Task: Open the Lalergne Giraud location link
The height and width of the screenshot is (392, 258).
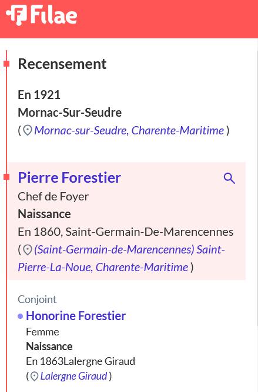Action: [x=74, y=376]
